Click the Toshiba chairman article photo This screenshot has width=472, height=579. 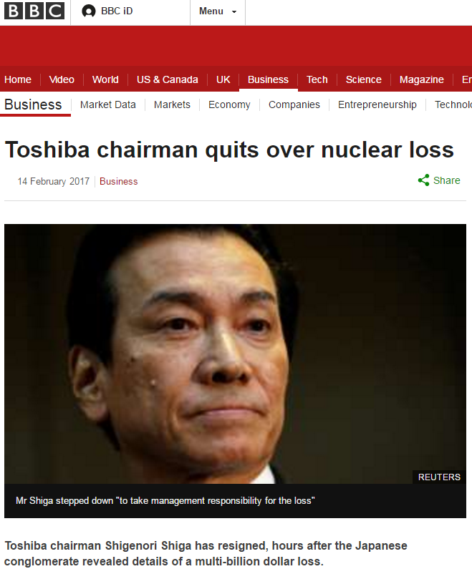(x=235, y=354)
